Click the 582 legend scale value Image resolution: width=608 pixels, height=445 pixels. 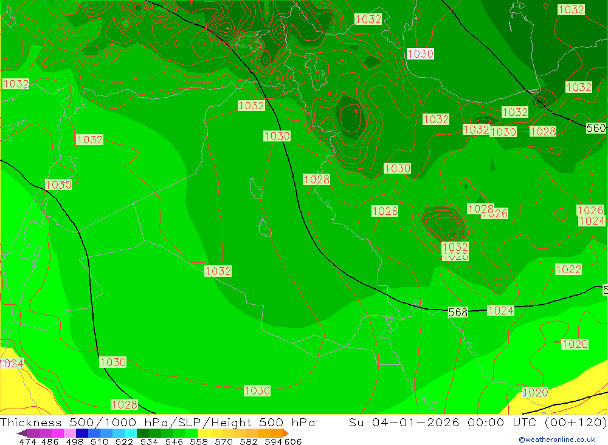click(248, 441)
